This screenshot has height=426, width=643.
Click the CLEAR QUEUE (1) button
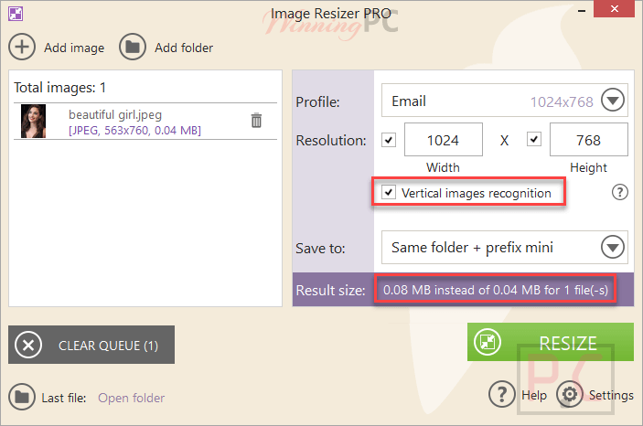91,345
